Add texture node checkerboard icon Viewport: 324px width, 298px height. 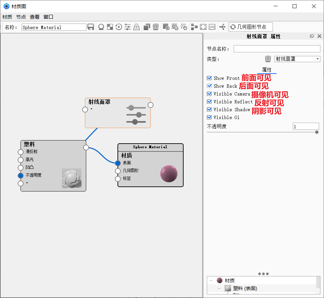(x=110, y=27)
